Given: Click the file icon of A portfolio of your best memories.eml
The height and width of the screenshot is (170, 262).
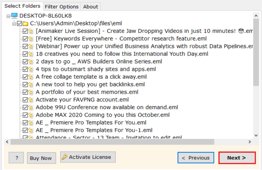Looking at the screenshot, I should pyautogui.click(x=31, y=92).
